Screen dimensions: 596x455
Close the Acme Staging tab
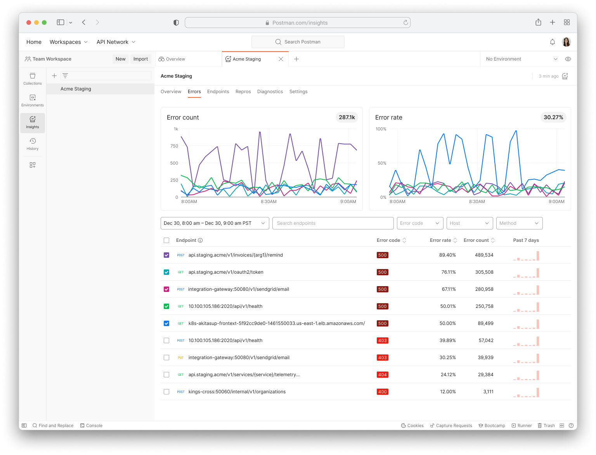[281, 59]
